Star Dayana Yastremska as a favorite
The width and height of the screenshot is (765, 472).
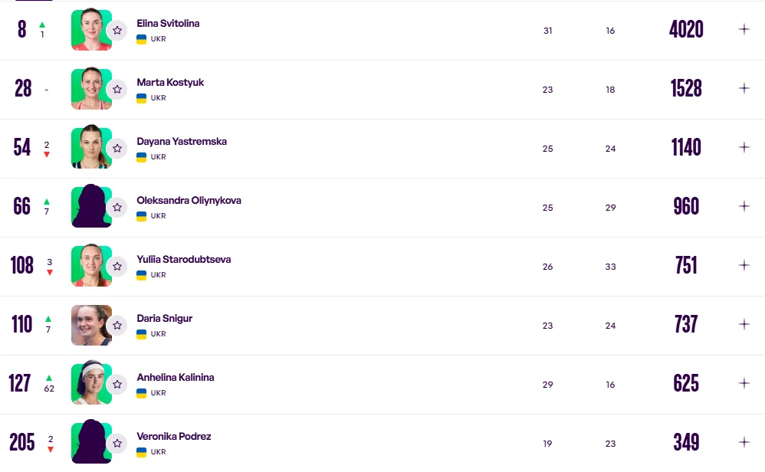[x=117, y=149]
